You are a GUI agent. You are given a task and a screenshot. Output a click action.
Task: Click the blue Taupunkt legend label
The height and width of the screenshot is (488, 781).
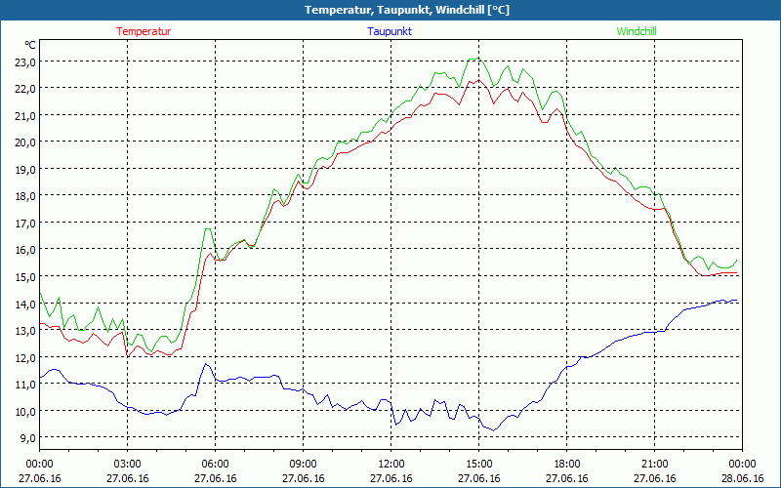point(390,31)
